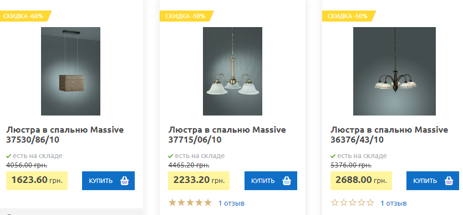Click the 2688.00 грн. price label
Screen dimensions: 463x215
coord(361,181)
